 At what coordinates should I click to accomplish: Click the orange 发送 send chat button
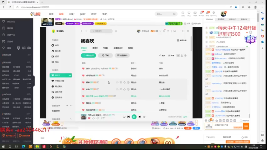point(246,126)
